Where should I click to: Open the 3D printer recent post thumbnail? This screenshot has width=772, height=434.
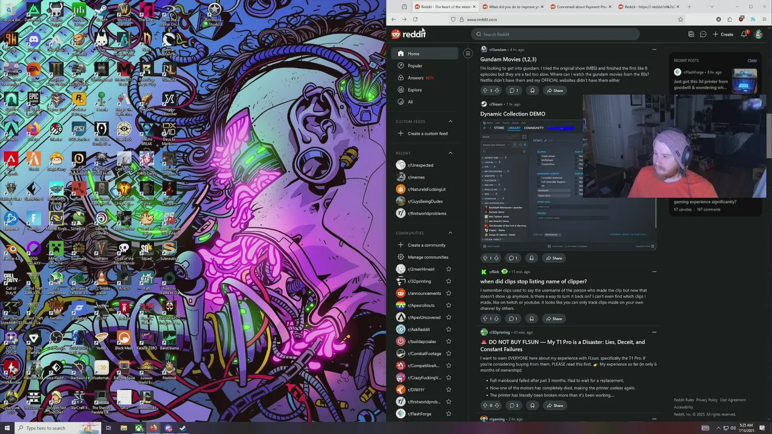point(745,81)
